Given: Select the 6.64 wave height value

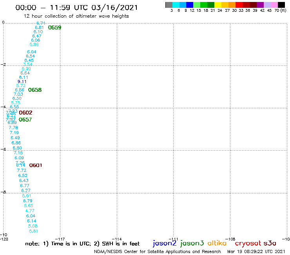Looking at the screenshot, I should pos(25,73).
